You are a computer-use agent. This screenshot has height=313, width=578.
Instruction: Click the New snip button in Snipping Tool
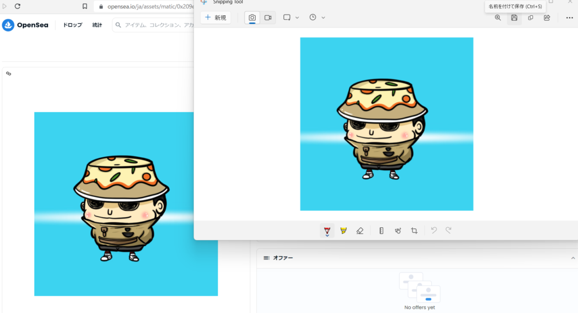216,17
